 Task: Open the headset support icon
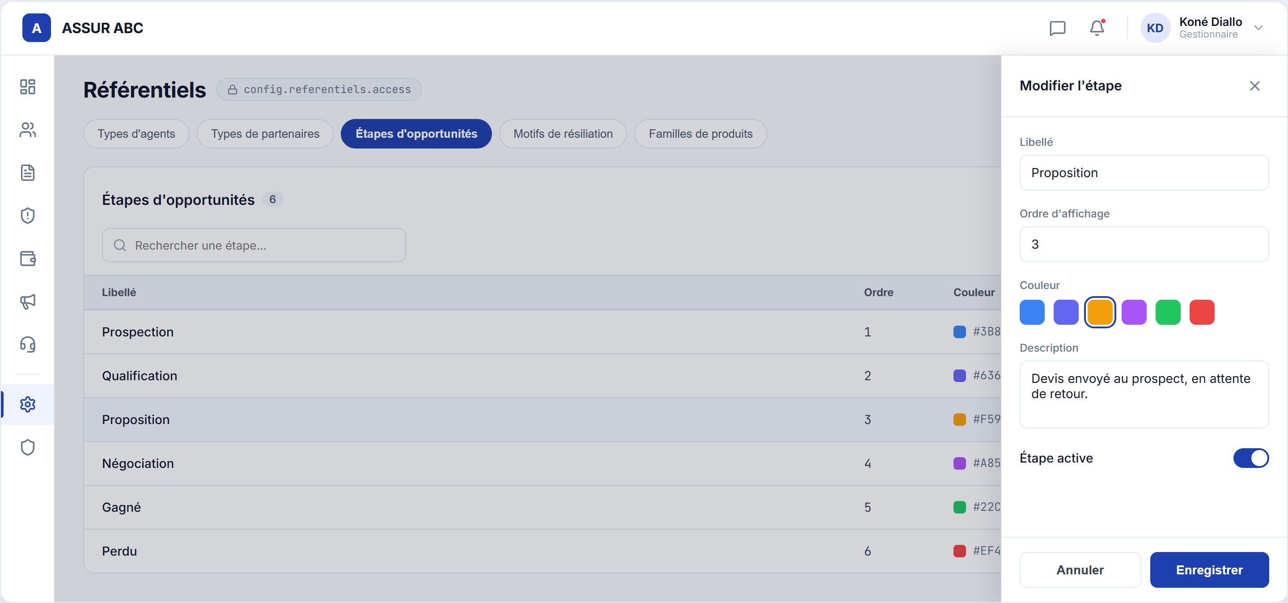(27, 344)
